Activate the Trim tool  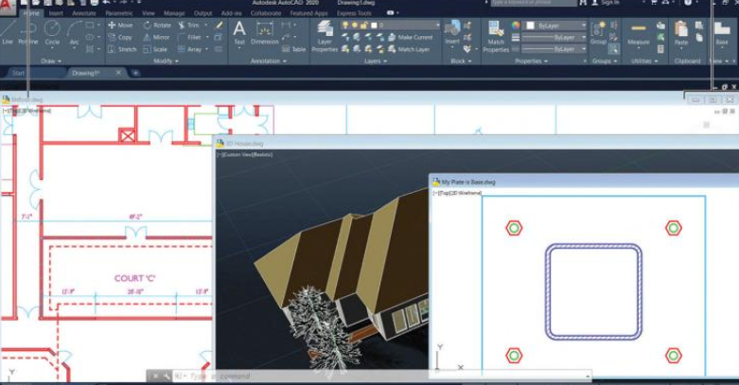pyautogui.click(x=189, y=25)
